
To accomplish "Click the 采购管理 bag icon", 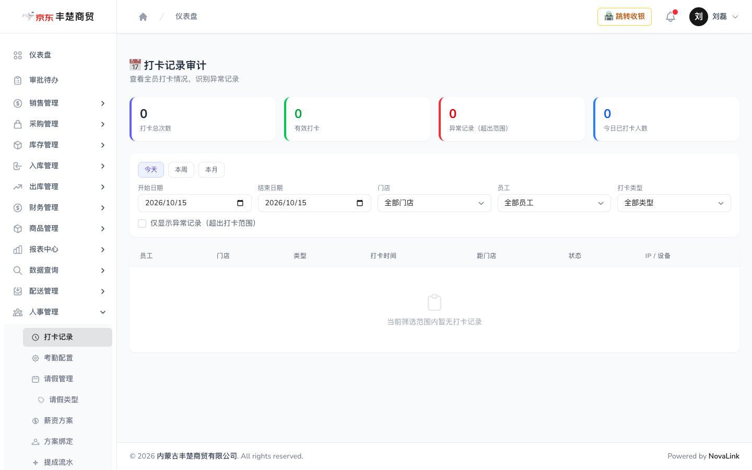I will (x=18, y=124).
